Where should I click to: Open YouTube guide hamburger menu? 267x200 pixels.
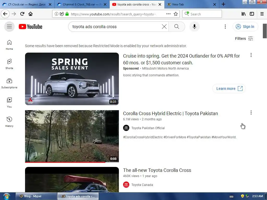pyautogui.click(x=9, y=27)
